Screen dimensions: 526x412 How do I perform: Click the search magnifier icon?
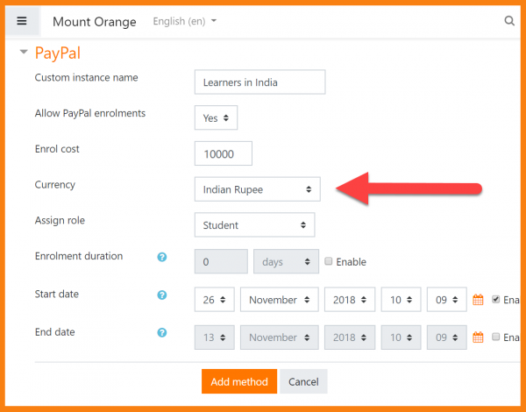(510, 21)
